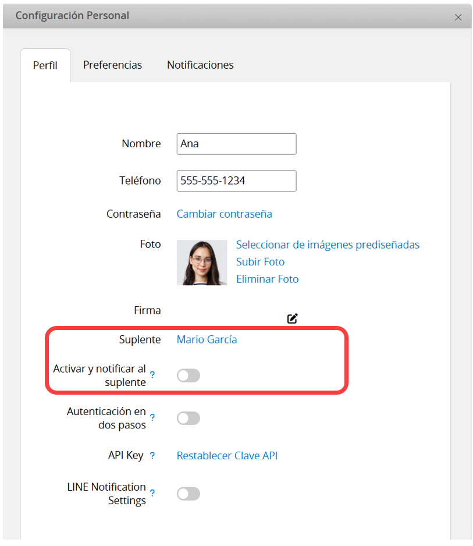Click the Restablecer Clave API link
473x546 pixels.
point(227,455)
